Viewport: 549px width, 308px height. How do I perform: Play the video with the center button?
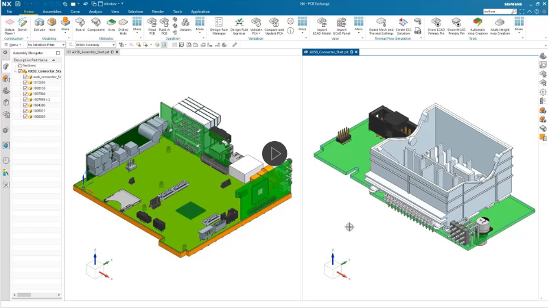click(x=274, y=153)
